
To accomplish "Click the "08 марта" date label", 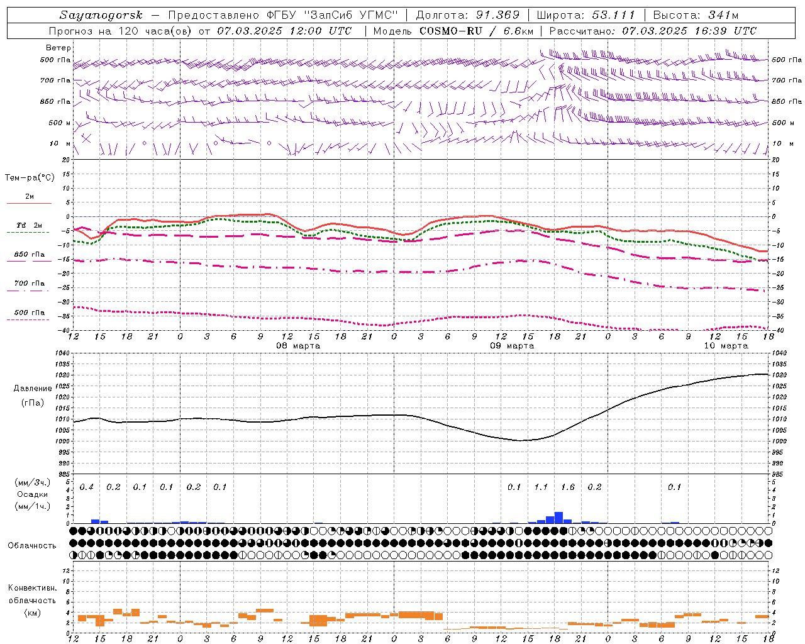I will click(x=298, y=346).
